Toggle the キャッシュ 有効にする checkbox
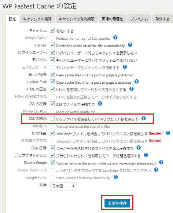This screenshot has width=173, height=213. point(52,30)
